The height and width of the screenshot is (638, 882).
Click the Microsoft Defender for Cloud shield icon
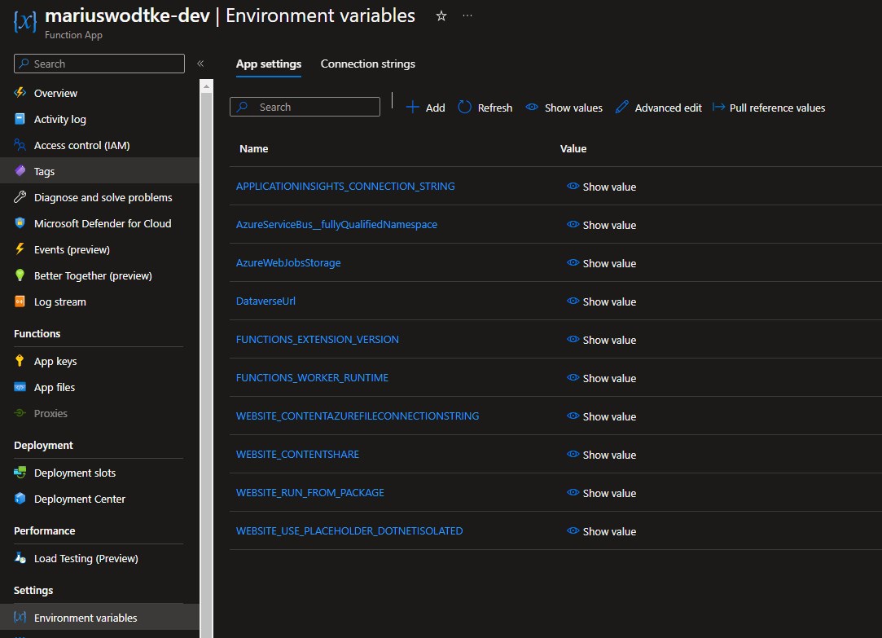[x=20, y=223]
